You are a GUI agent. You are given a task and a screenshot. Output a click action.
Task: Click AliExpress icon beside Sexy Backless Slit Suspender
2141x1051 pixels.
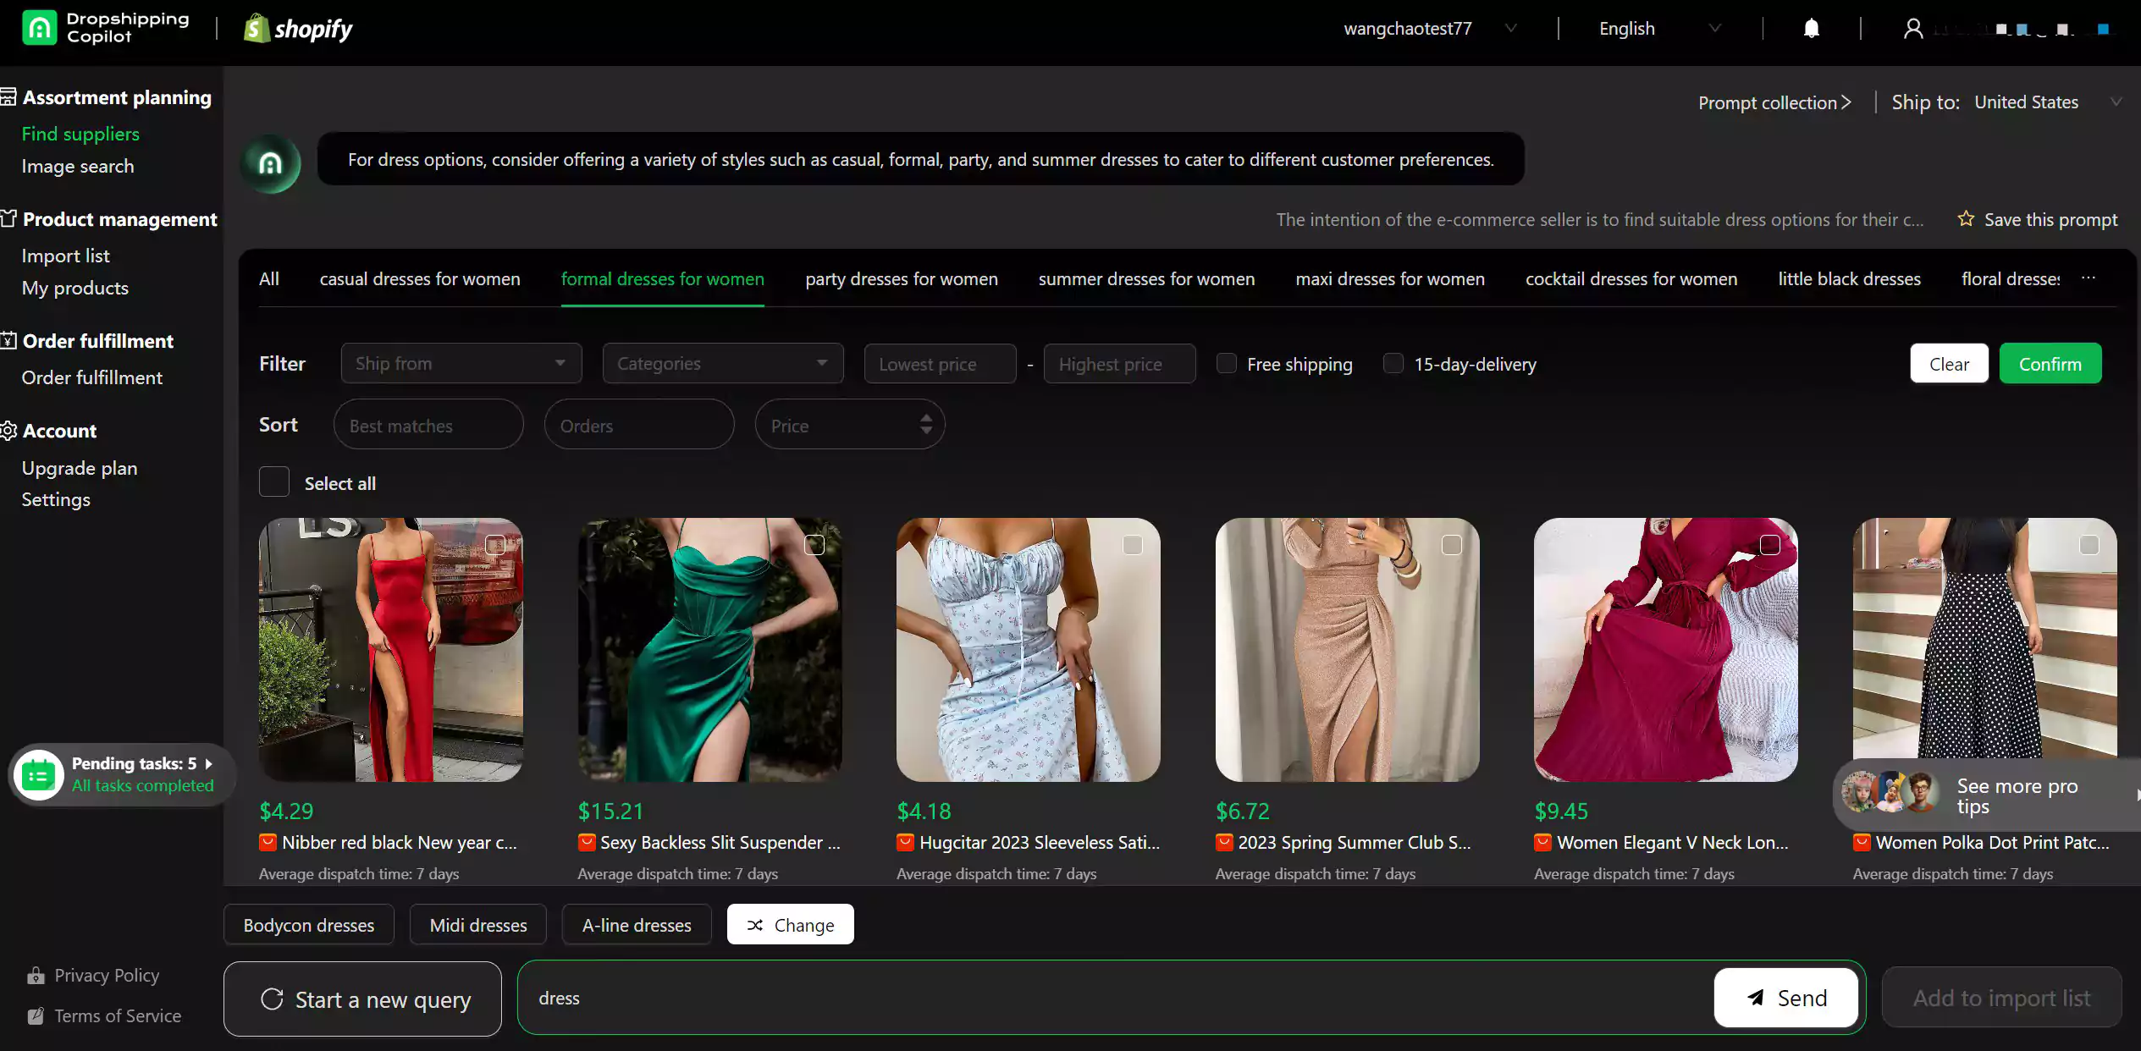(586, 842)
